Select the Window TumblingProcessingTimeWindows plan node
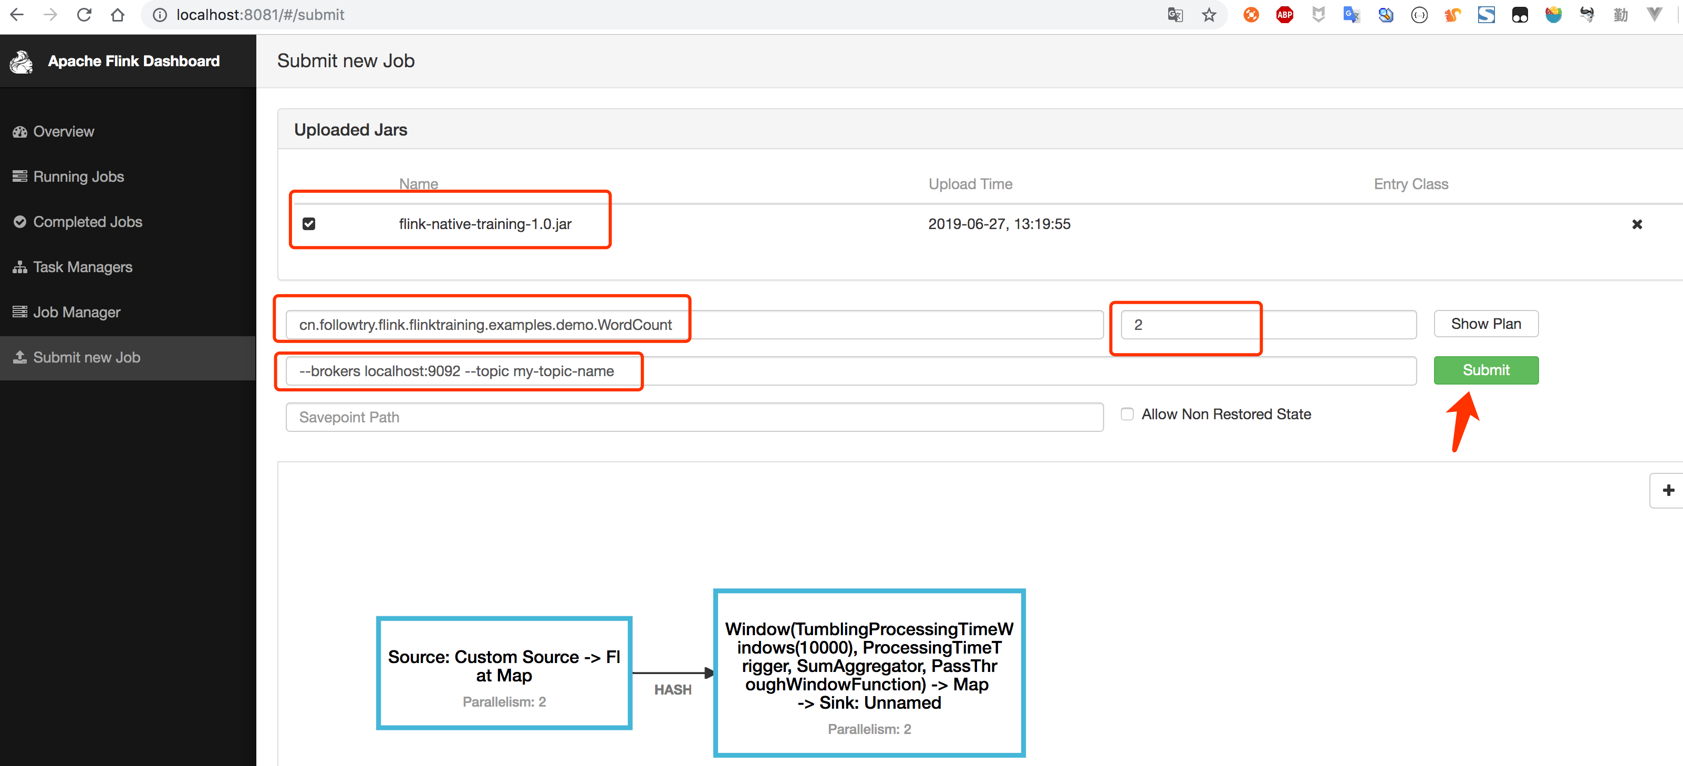 (869, 673)
